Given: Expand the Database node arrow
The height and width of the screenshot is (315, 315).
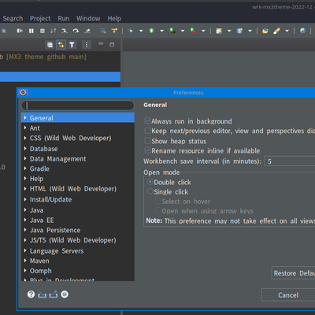Looking at the screenshot, I should point(25,148).
